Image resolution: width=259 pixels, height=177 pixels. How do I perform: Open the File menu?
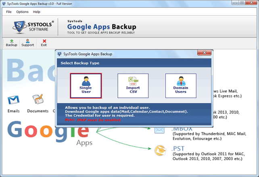9,12
